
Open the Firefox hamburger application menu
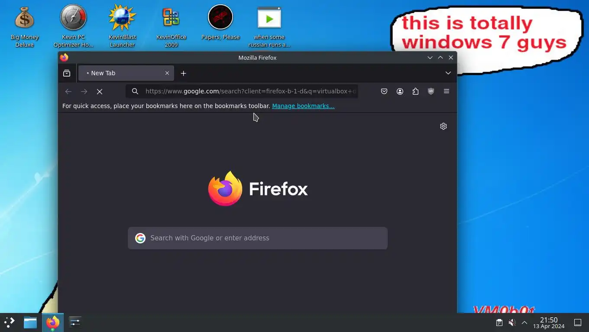pos(447,91)
